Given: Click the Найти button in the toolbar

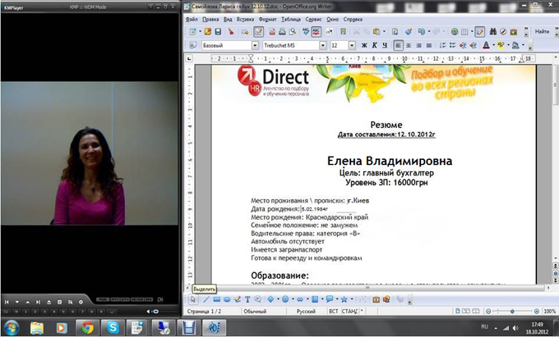Looking at the screenshot, I should [541, 31].
